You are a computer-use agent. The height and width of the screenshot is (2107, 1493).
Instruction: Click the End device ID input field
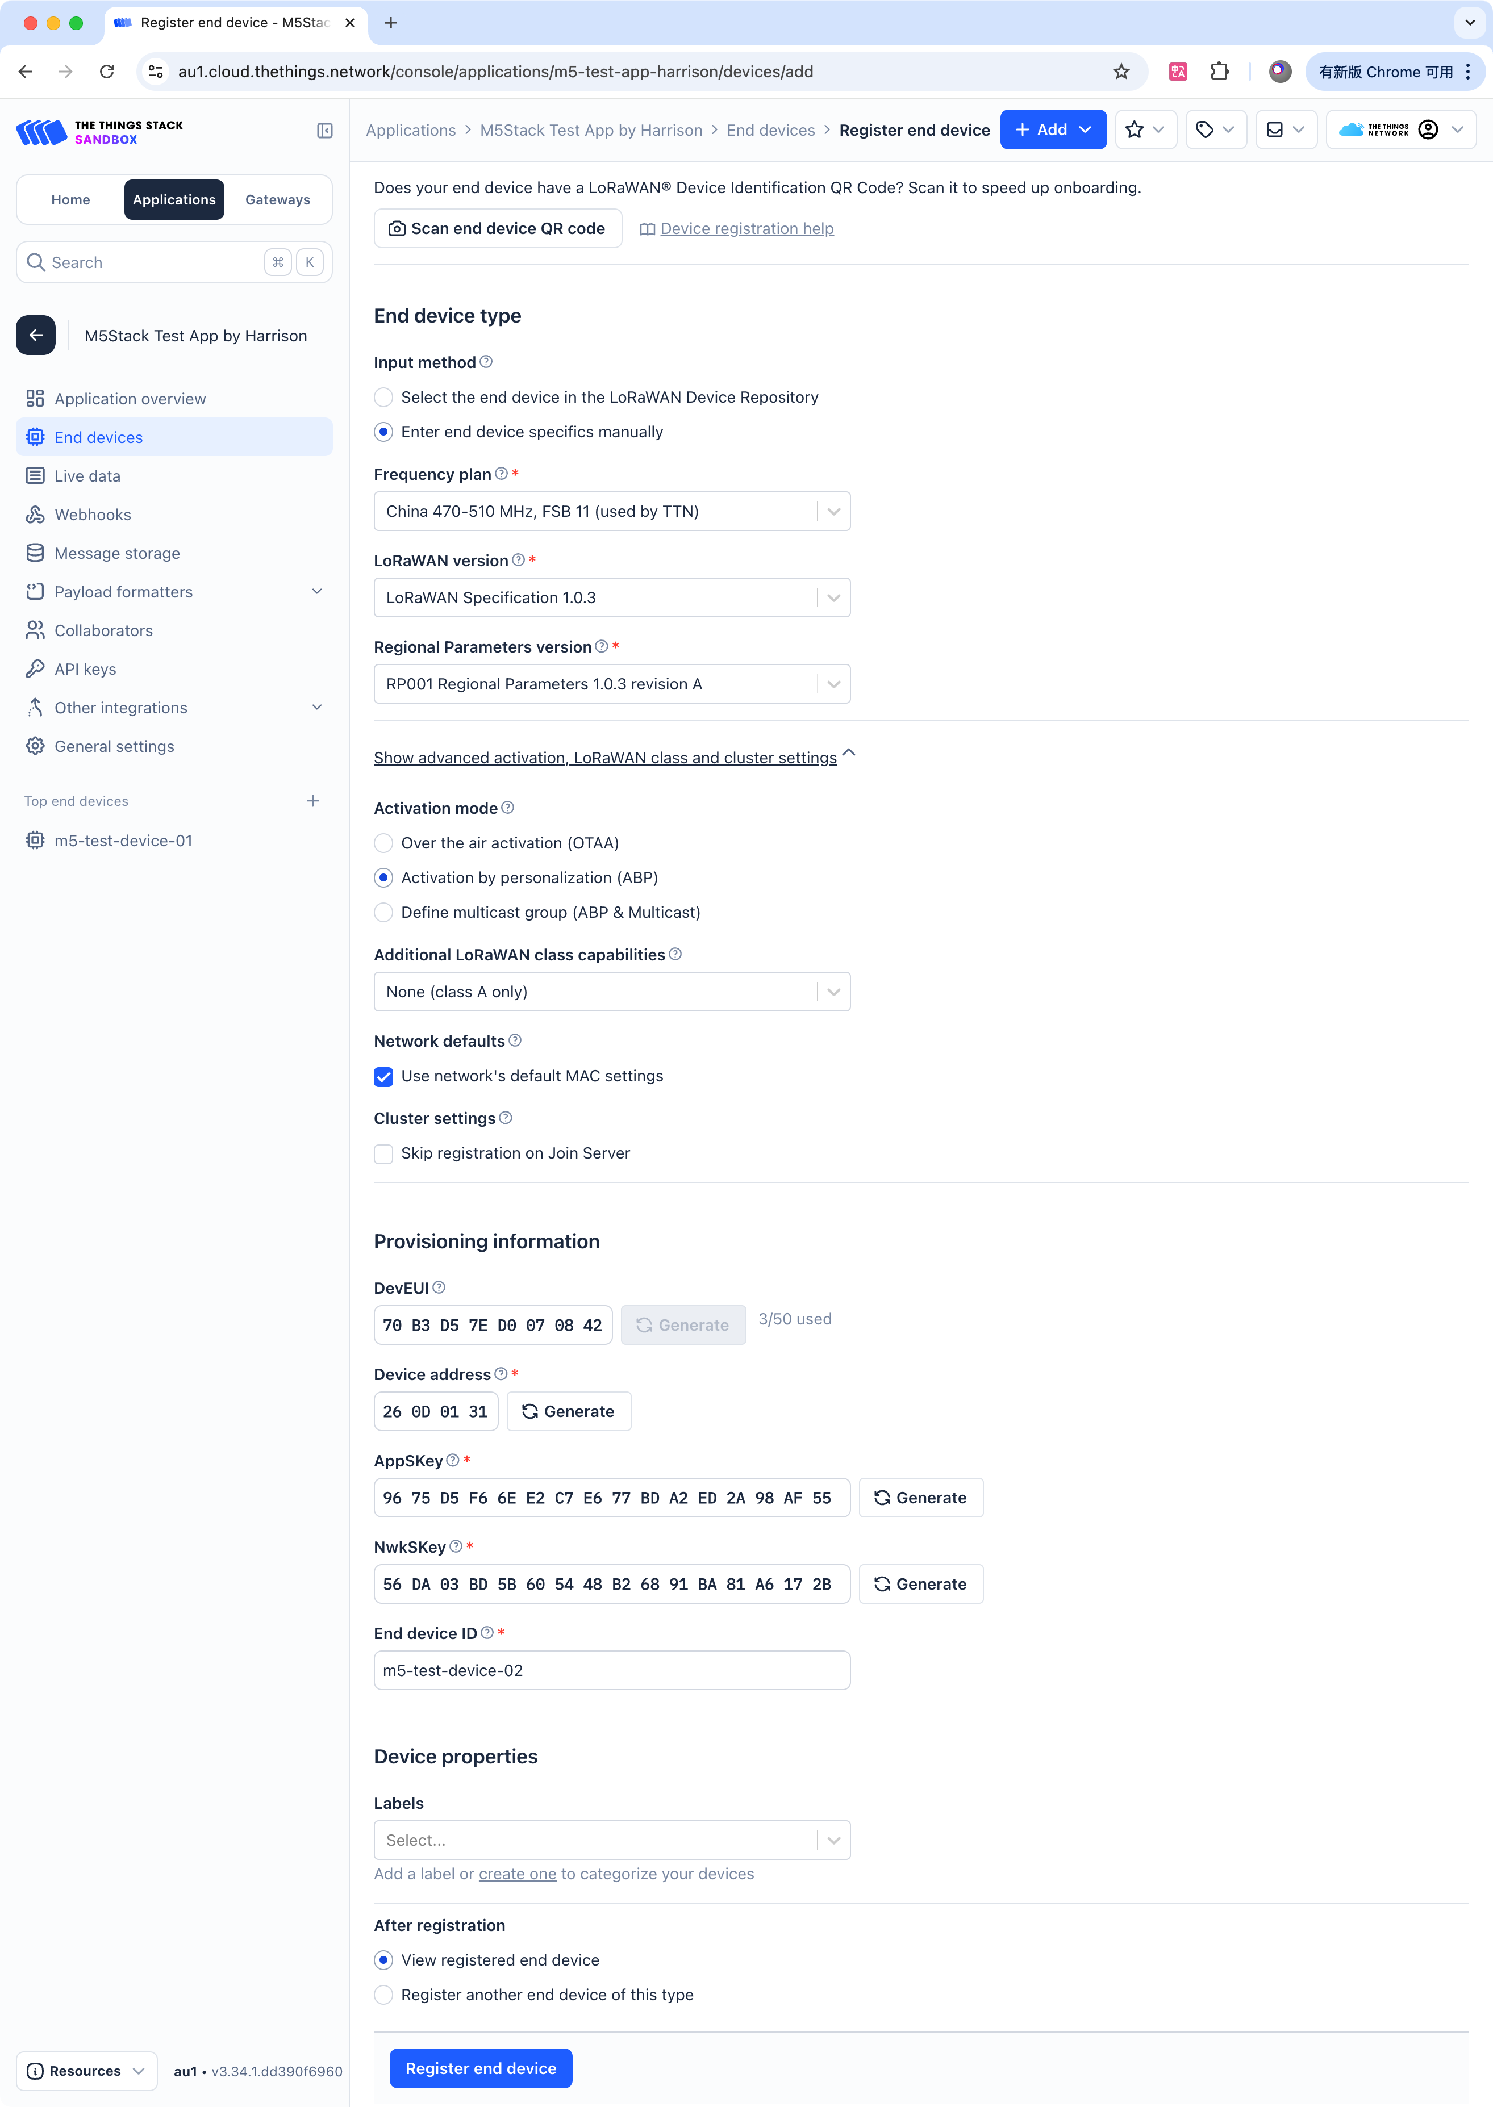[611, 1671]
